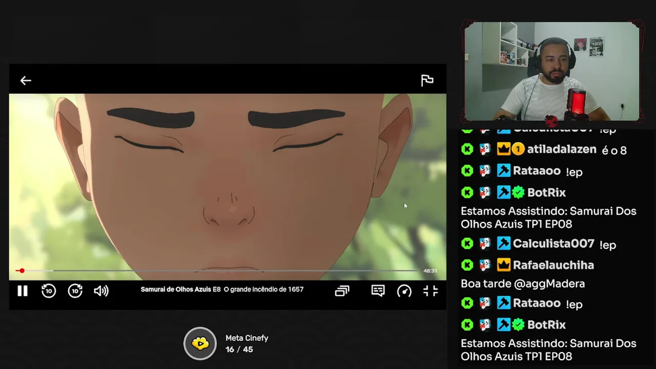The height and width of the screenshot is (369, 656).
Task: Click the first Rataaoo username in chat
Action: click(x=537, y=171)
